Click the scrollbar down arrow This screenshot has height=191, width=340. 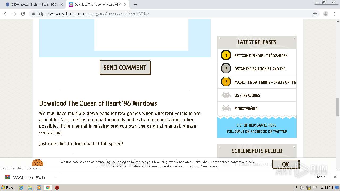(x=338, y=168)
